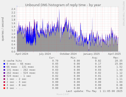
Task: Click the Max value 1.43
Action: click(x=119, y=70)
